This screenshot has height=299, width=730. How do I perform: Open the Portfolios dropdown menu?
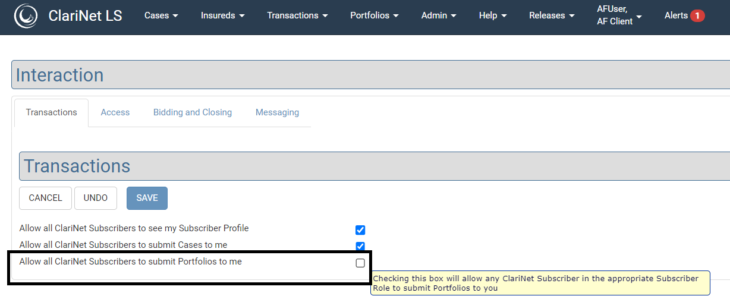pos(374,15)
